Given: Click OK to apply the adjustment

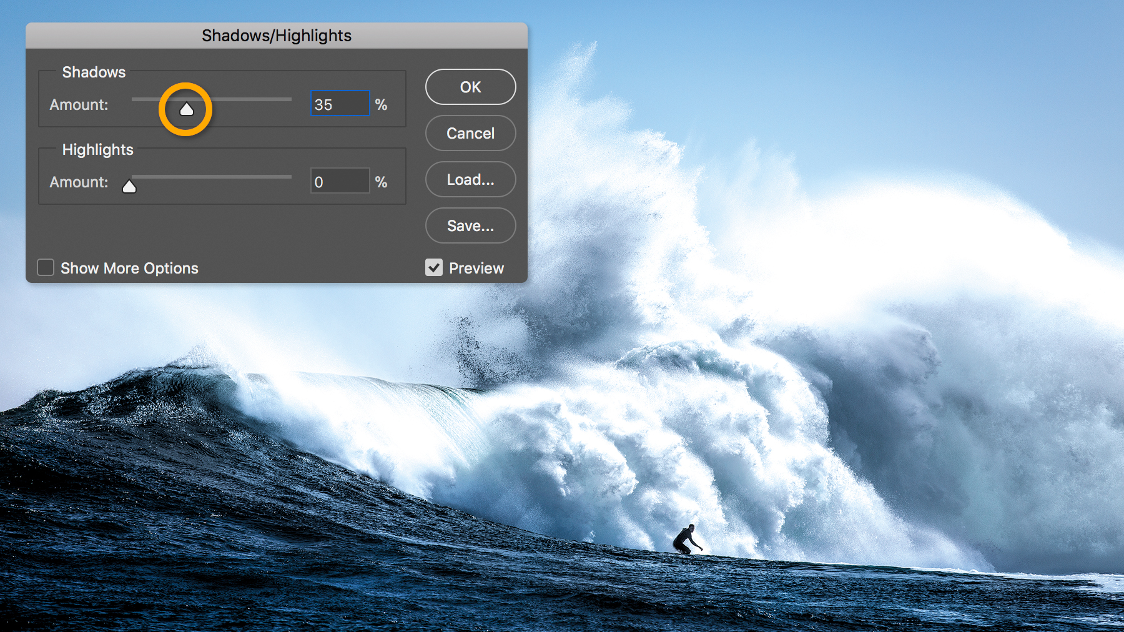Looking at the screenshot, I should (x=470, y=87).
